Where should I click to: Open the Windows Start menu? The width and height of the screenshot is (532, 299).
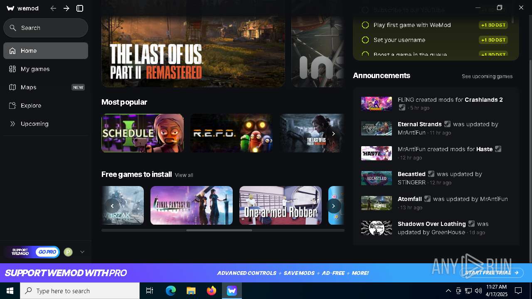click(10, 291)
